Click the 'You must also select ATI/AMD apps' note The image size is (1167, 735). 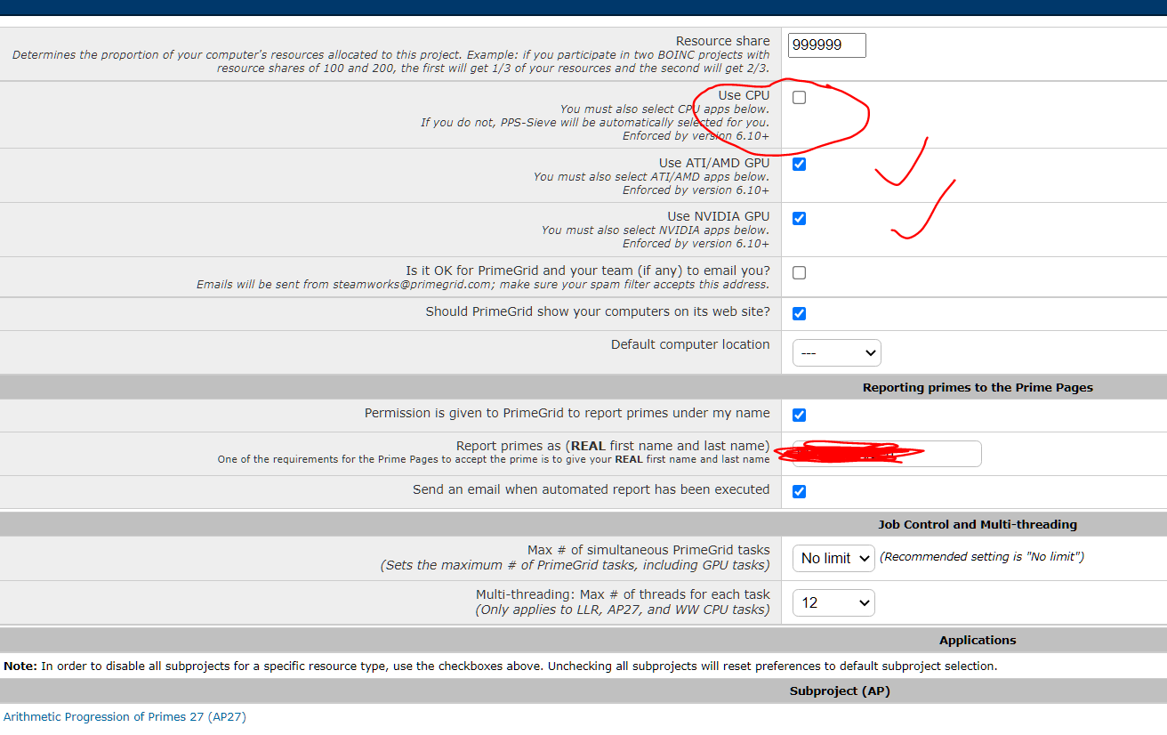651,177
